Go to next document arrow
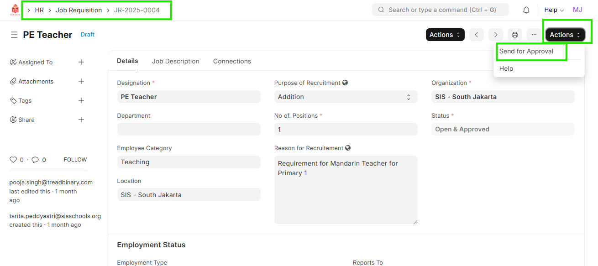598x266 pixels. (496, 35)
